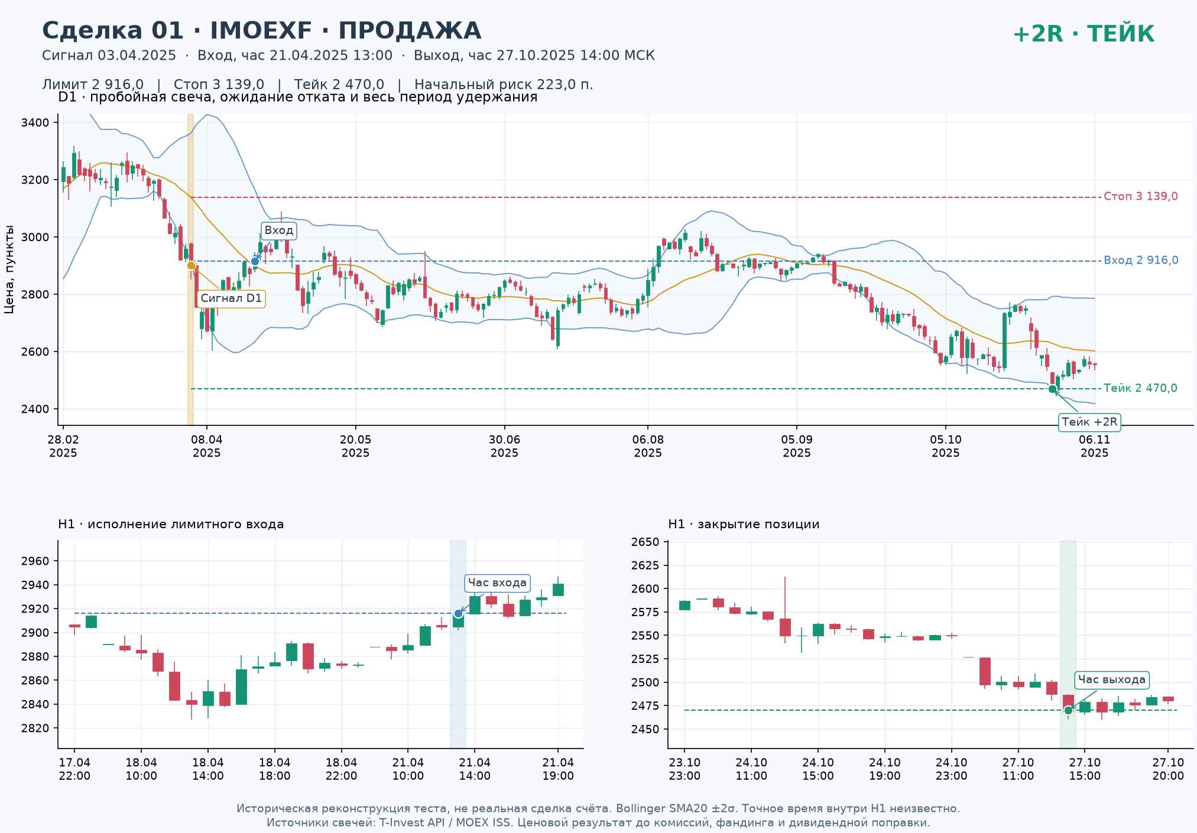Click the orange signal-day band on D1 chart
The width and height of the screenshot is (1197, 833).
(x=190, y=269)
